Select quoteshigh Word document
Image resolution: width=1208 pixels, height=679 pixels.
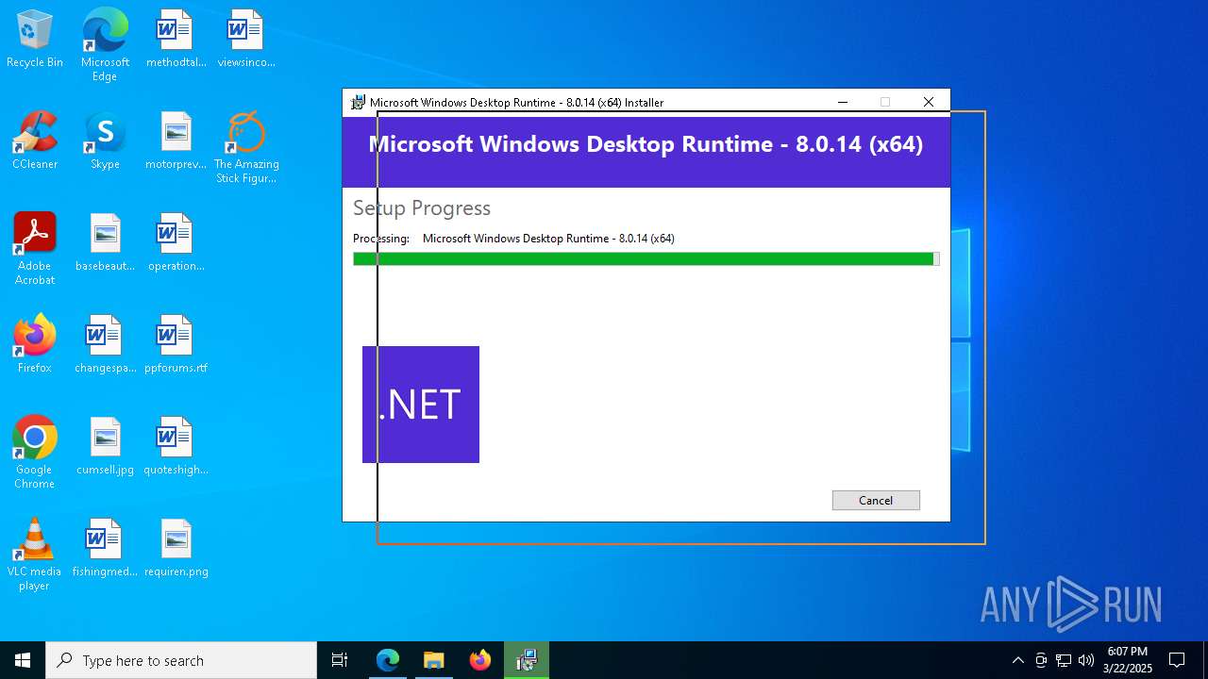pos(176,447)
